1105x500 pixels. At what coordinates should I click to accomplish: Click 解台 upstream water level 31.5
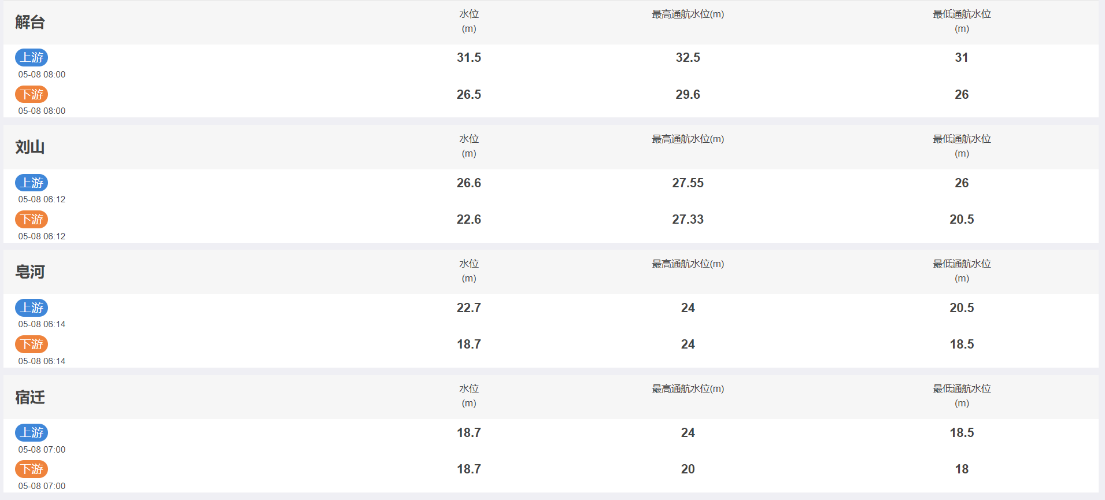point(469,57)
